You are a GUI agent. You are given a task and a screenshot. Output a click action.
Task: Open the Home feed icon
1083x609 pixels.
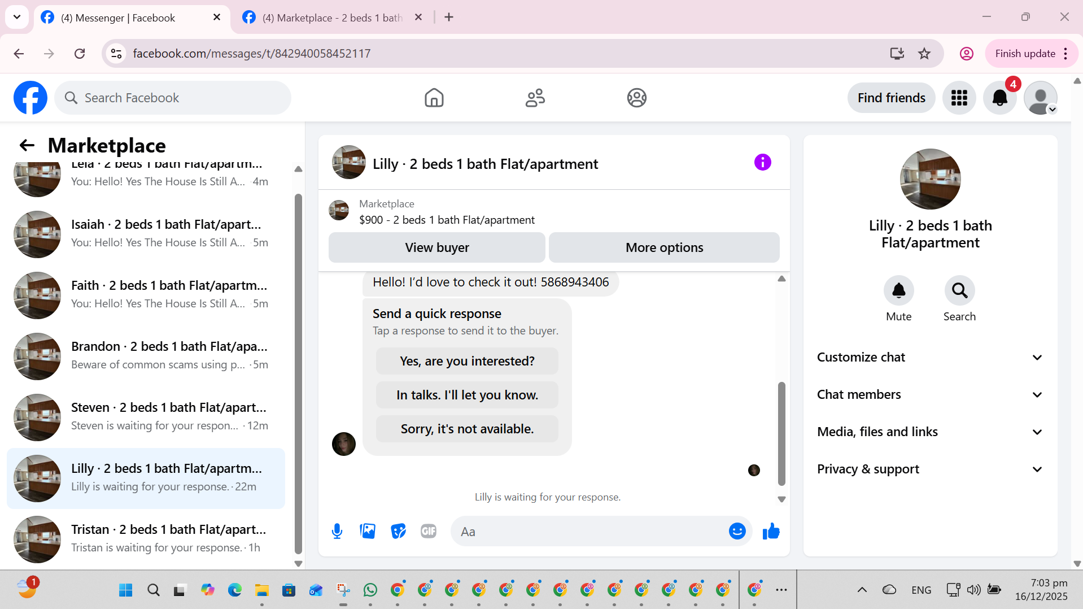(x=434, y=98)
